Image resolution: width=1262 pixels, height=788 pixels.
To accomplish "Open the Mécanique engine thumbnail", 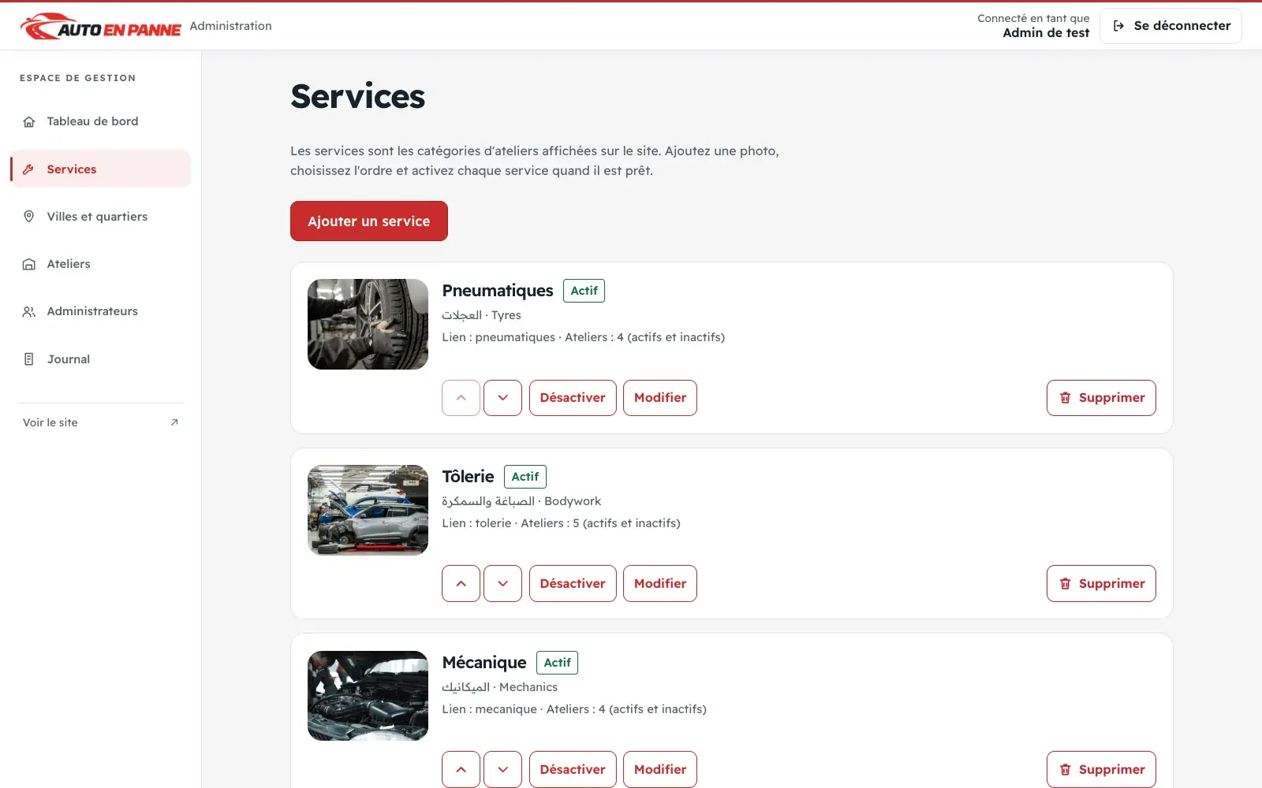I will (x=368, y=696).
